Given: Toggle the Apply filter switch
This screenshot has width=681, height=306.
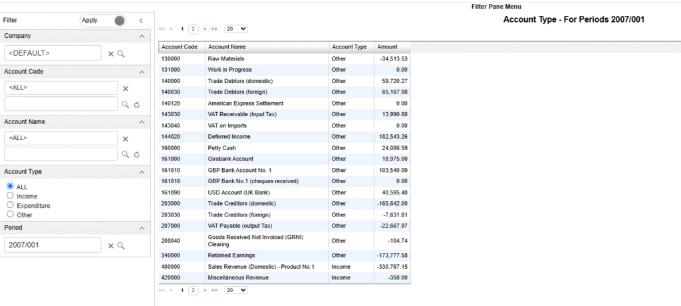Looking at the screenshot, I should coord(103,21).
